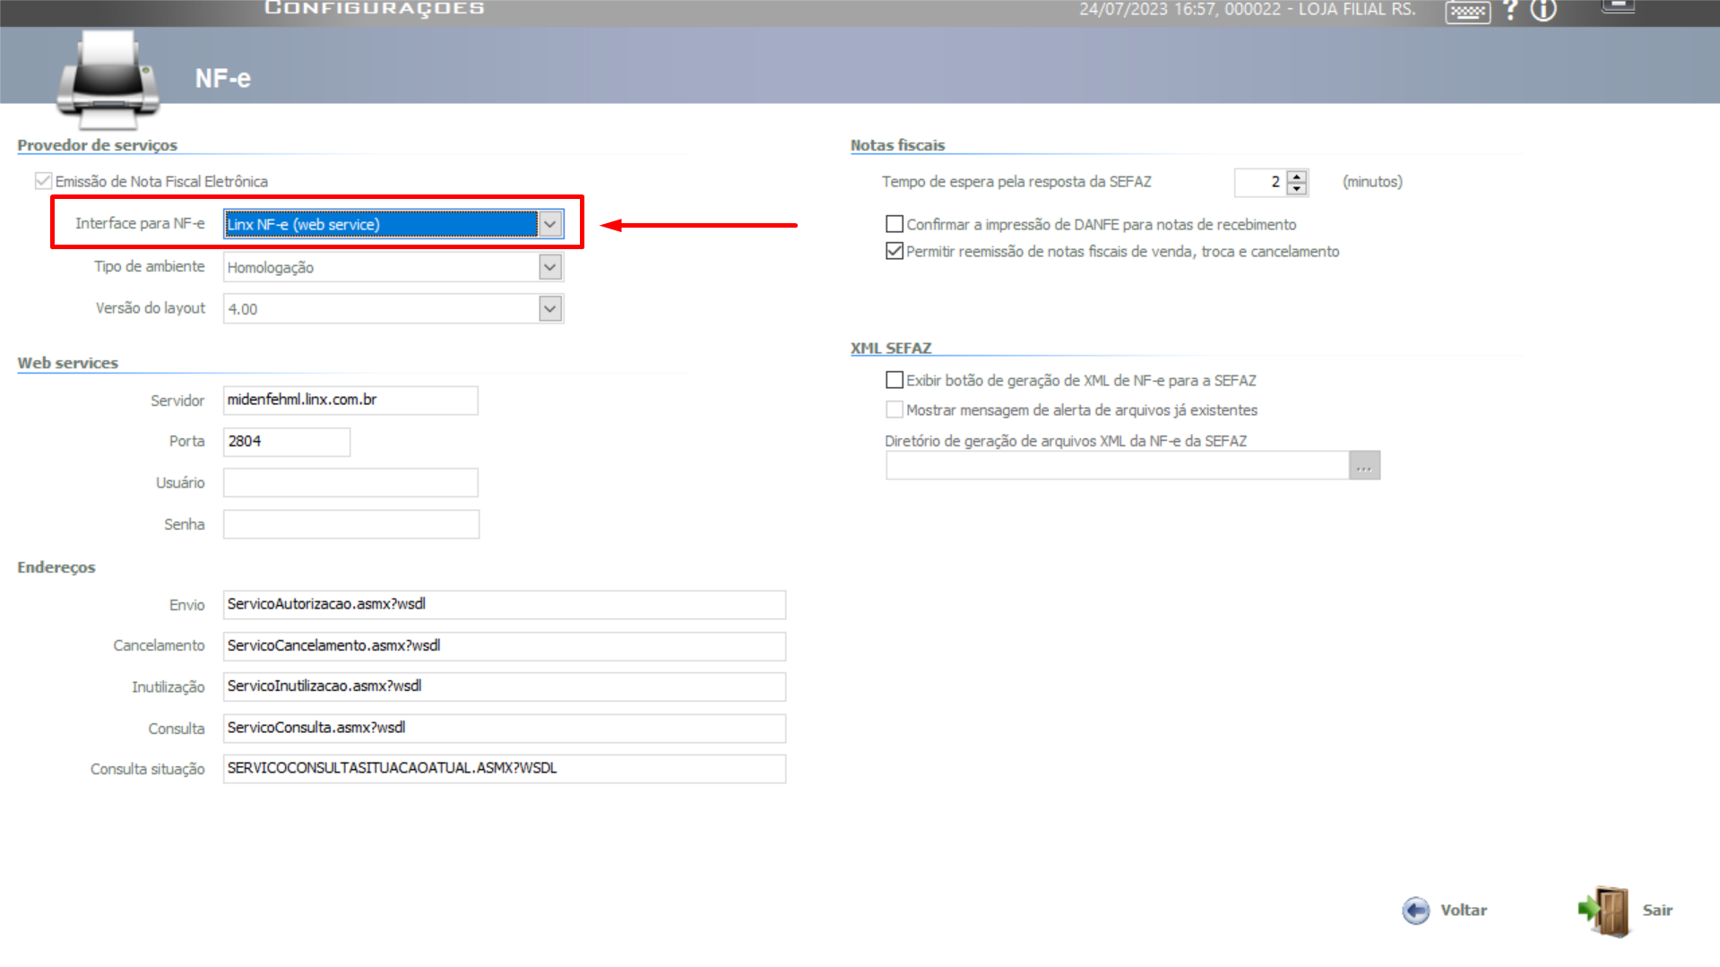
Task: Decrease SEFAZ wait time with down arrow
Action: coord(1297,188)
